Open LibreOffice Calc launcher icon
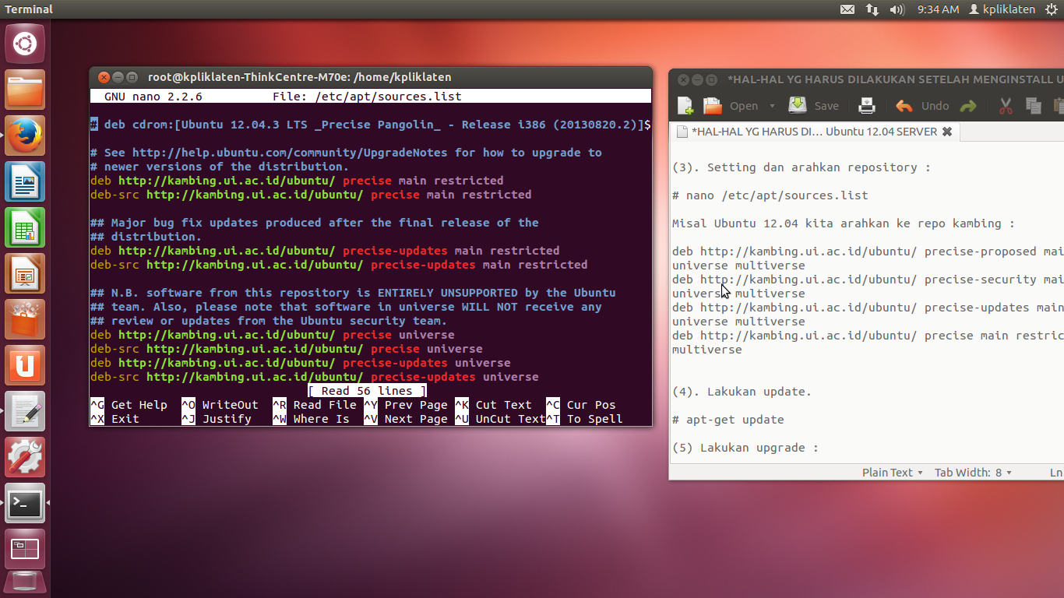1064x598 pixels. point(25,227)
